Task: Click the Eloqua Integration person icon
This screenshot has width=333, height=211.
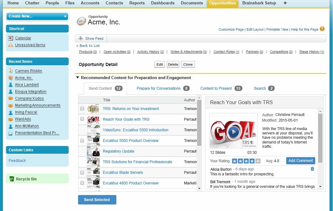Action: pyautogui.click(x=11, y=91)
